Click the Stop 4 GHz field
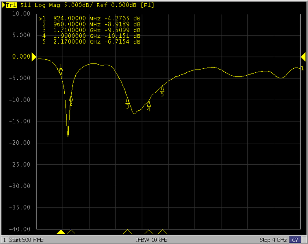 coord(273,240)
